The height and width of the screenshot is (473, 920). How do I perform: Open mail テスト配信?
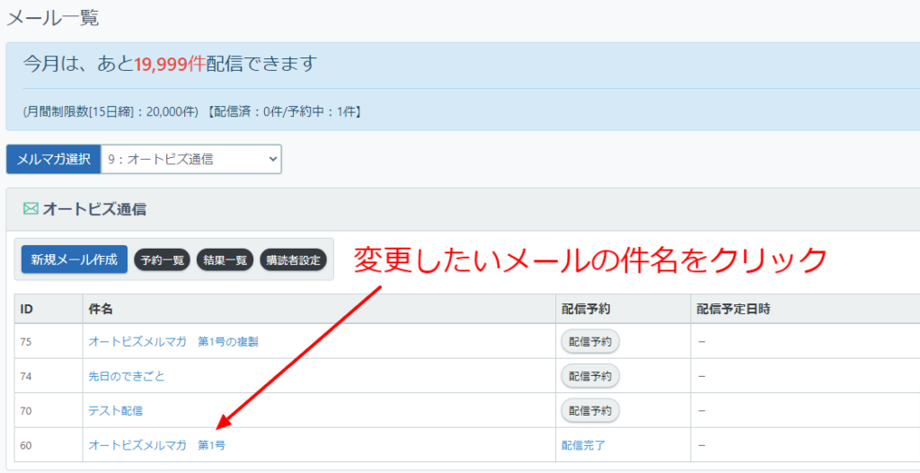(116, 411)
